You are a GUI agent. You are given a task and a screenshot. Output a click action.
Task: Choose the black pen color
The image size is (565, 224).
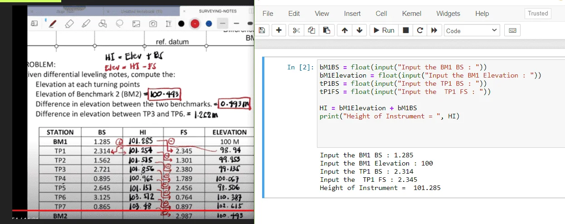[x=181, y=23]
